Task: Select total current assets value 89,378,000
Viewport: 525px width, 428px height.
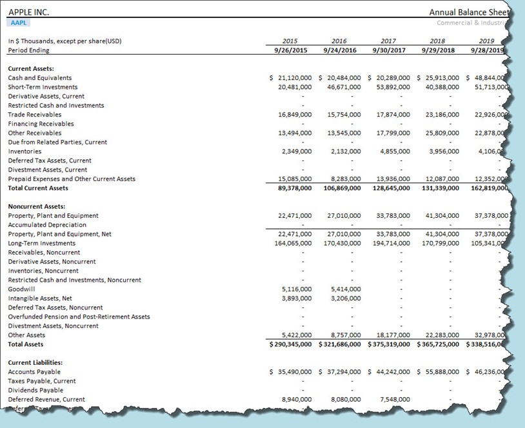Action: 295,188
